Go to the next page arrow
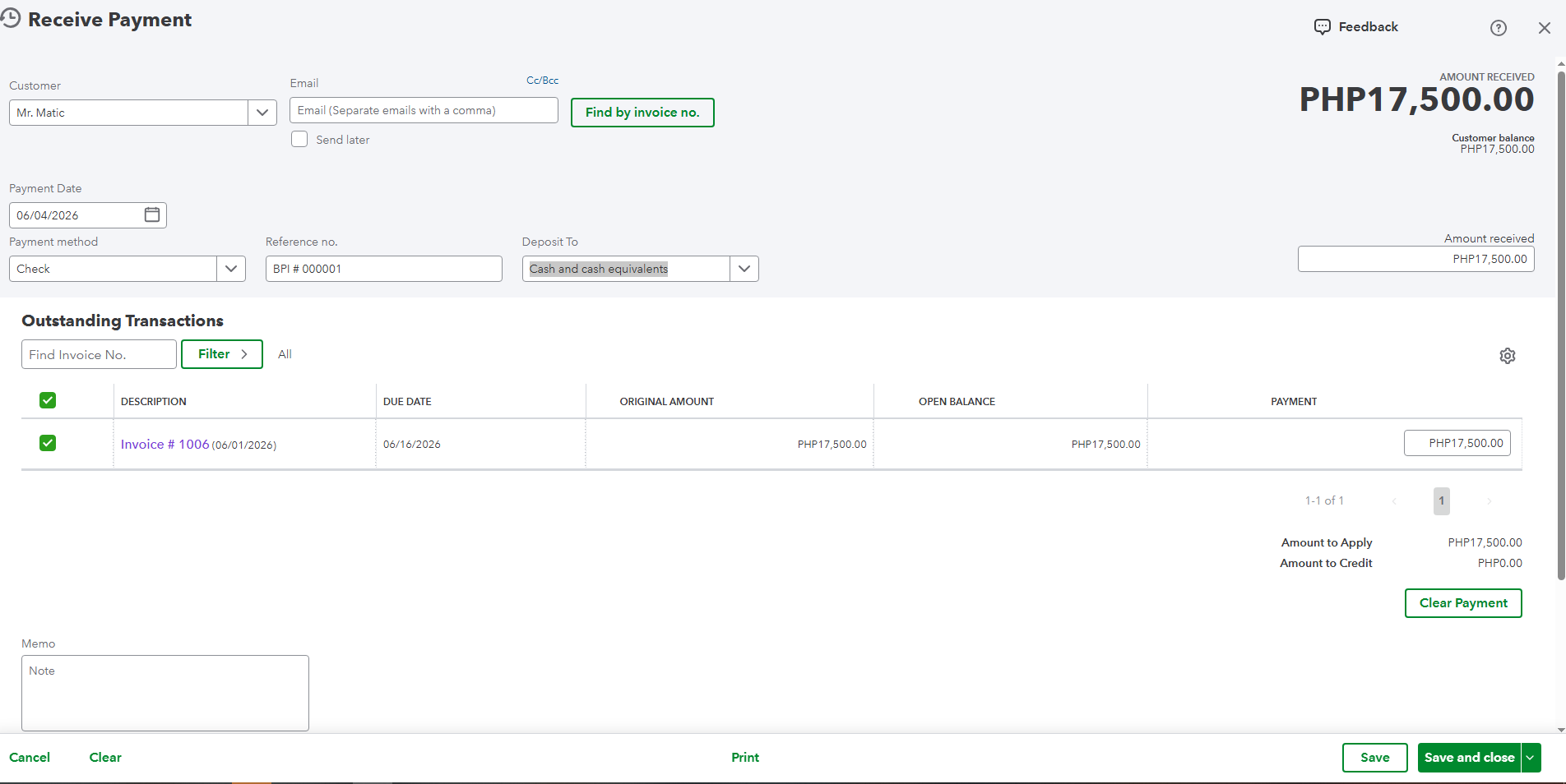Screen dimensions: 1566x784 click(x=1489, y=501)
